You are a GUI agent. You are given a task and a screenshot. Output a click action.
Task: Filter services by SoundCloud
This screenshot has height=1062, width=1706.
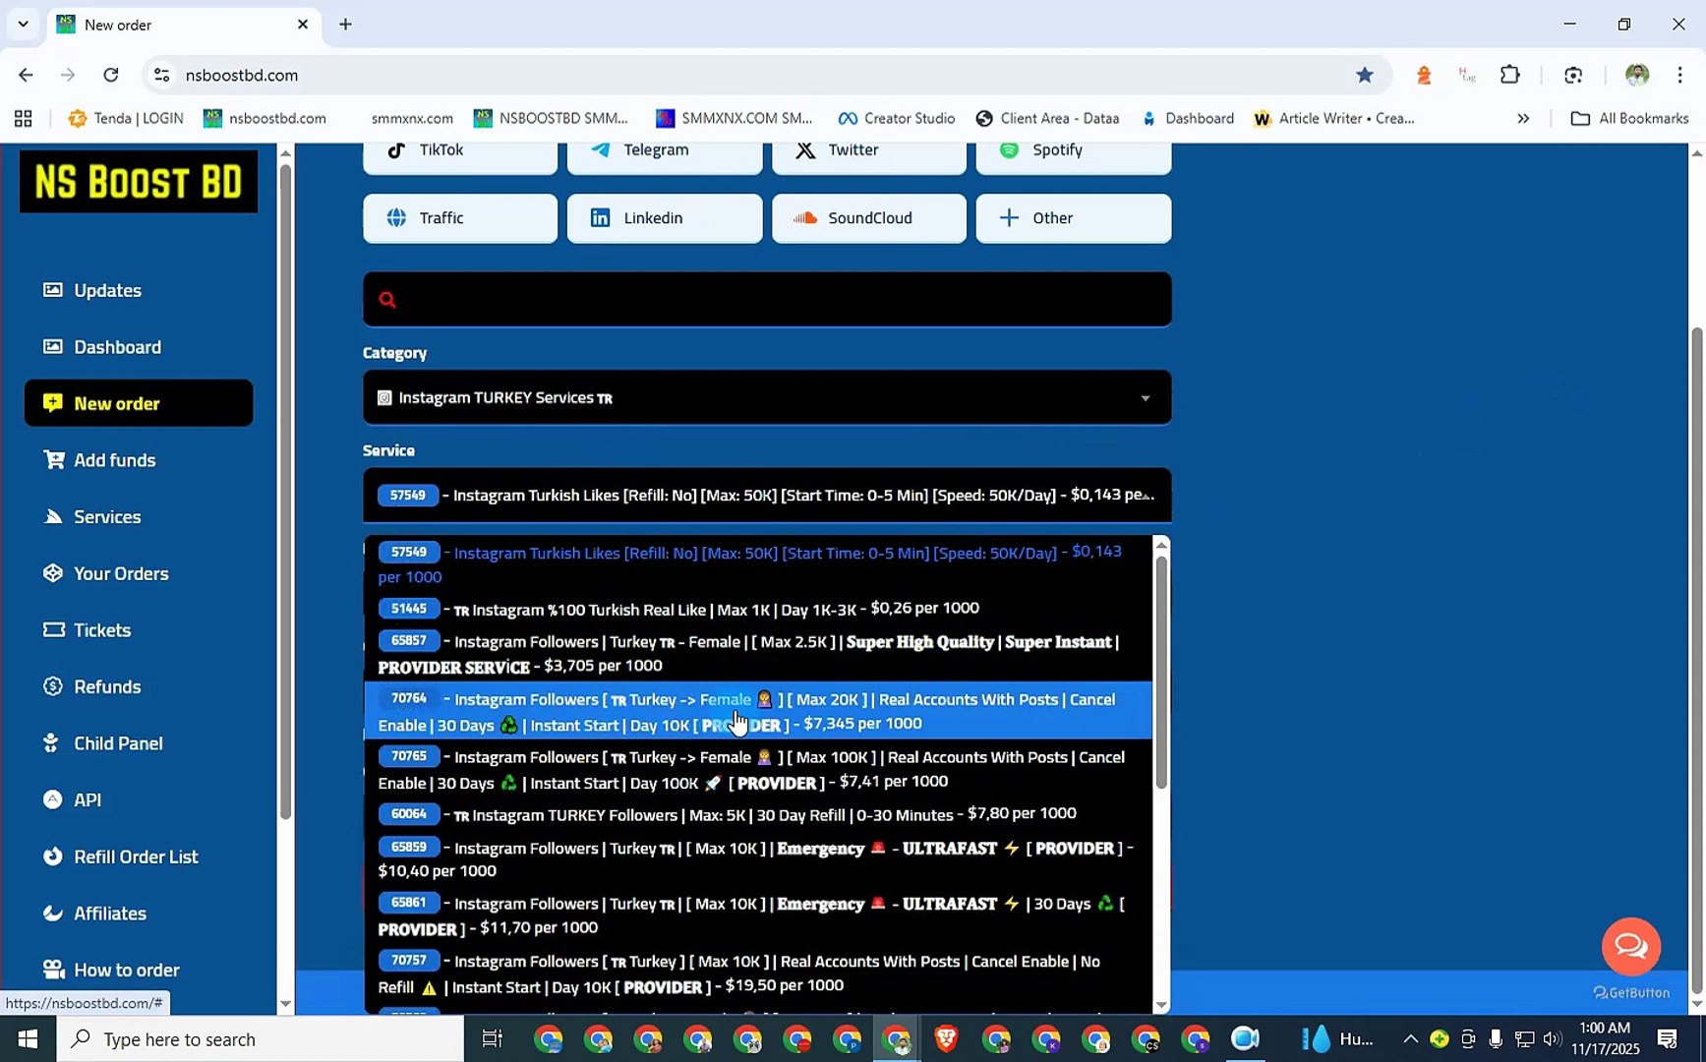[x=869, y=218]
